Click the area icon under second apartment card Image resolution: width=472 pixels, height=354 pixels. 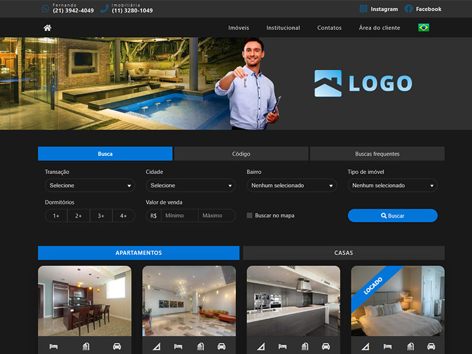click(x=156, y=346)
